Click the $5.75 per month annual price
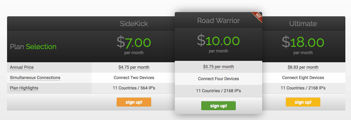Viewport: 351px width, 120px height. click(x=218, y=67)
